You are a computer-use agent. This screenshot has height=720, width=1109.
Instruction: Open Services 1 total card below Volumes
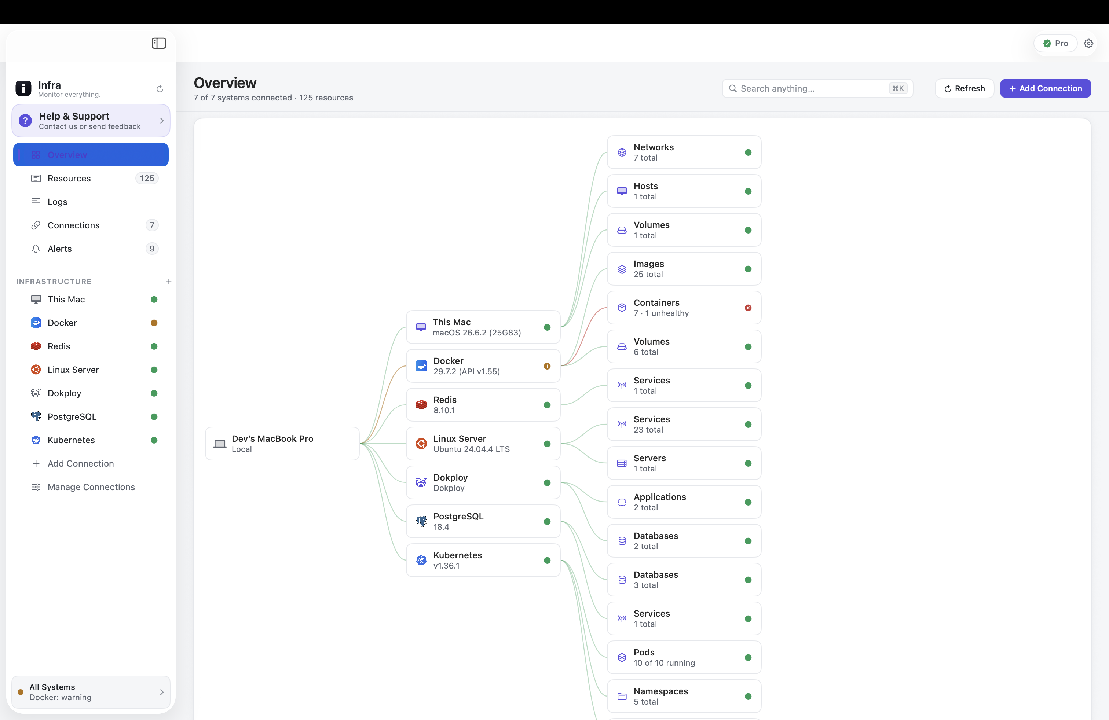(x=684, y=386)
